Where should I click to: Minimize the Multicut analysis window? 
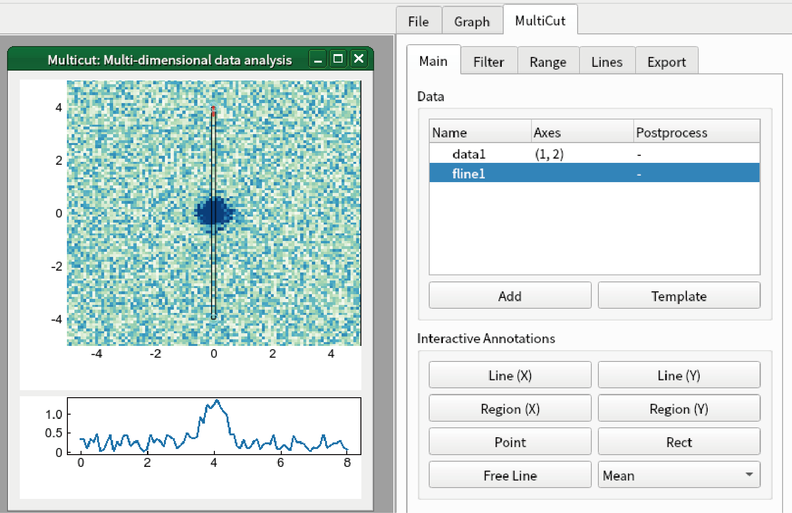click(318, 60)
